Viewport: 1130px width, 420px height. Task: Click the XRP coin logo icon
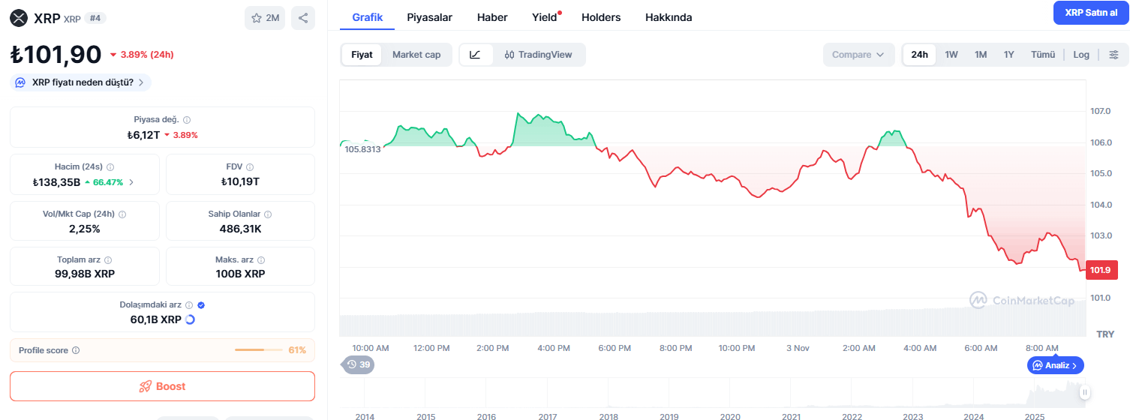coord(19,18)
